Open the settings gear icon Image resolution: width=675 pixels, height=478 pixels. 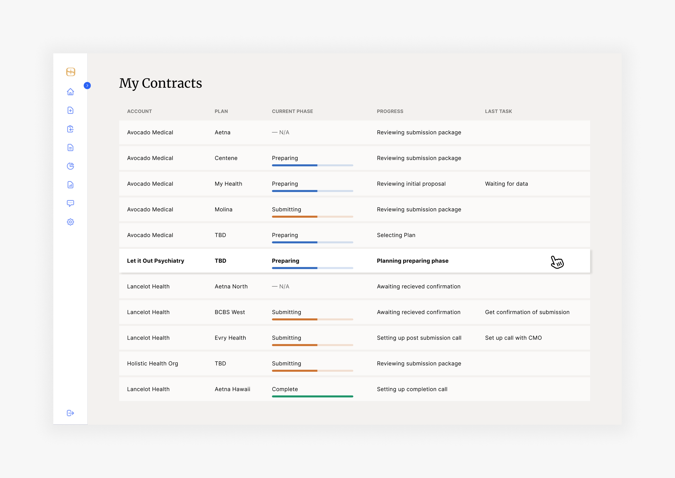70,222
